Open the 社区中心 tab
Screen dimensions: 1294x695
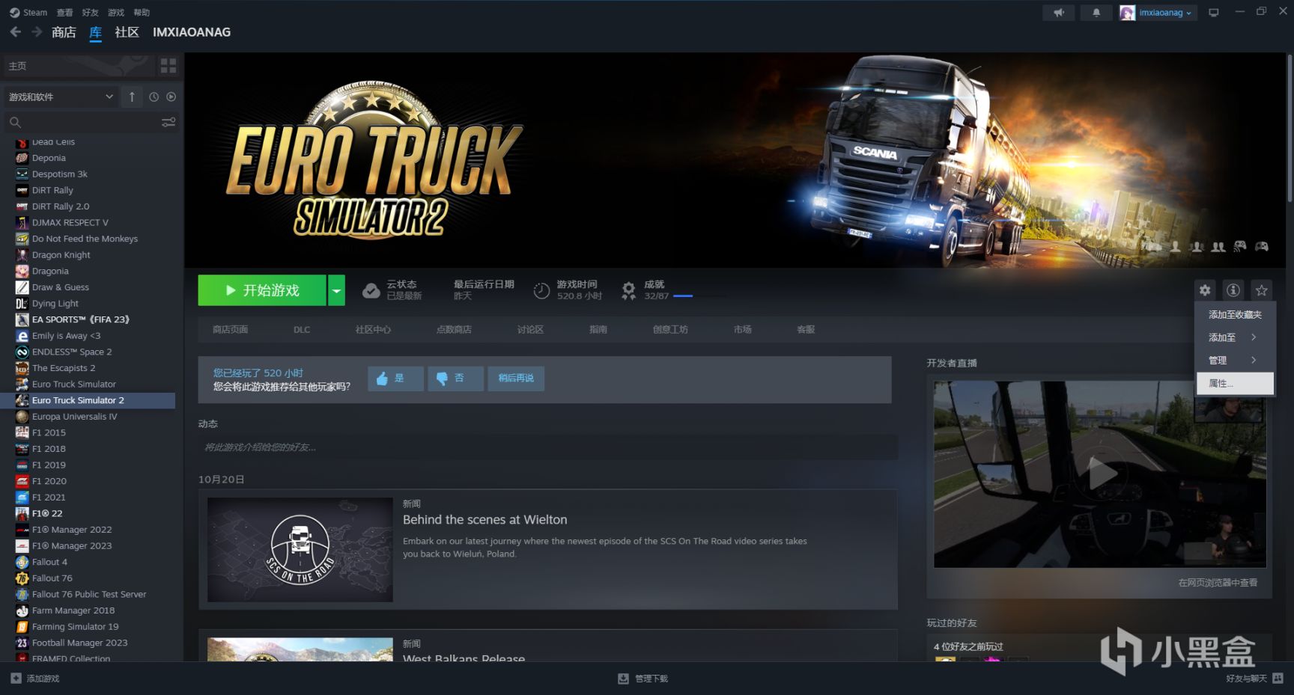tap(373, 329)
